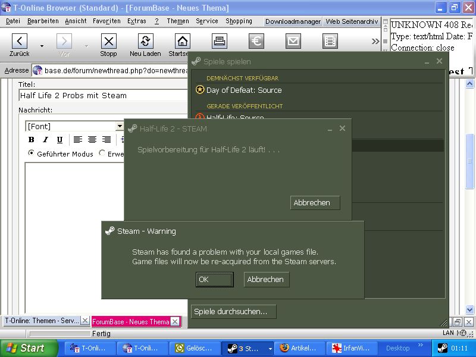
Task: Click the page scrollbar up arrow
Action: tap(469, 83)
